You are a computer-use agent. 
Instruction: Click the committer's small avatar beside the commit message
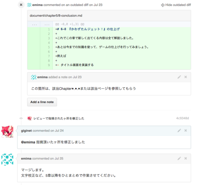click(x=29, y=118)
